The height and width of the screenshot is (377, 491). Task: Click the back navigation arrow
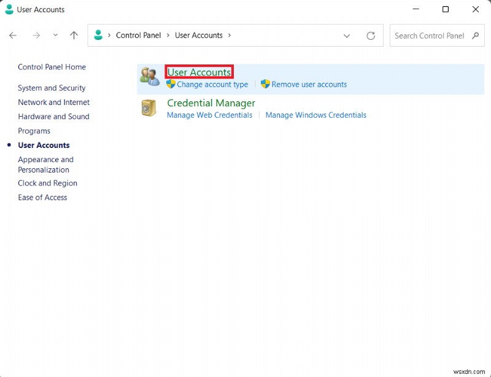(x=13, y=36)
